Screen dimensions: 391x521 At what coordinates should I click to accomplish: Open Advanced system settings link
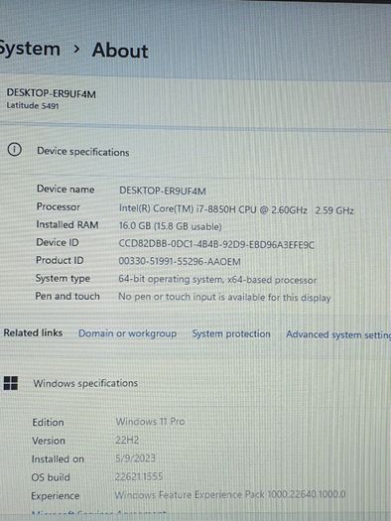(x=338, y=334)
